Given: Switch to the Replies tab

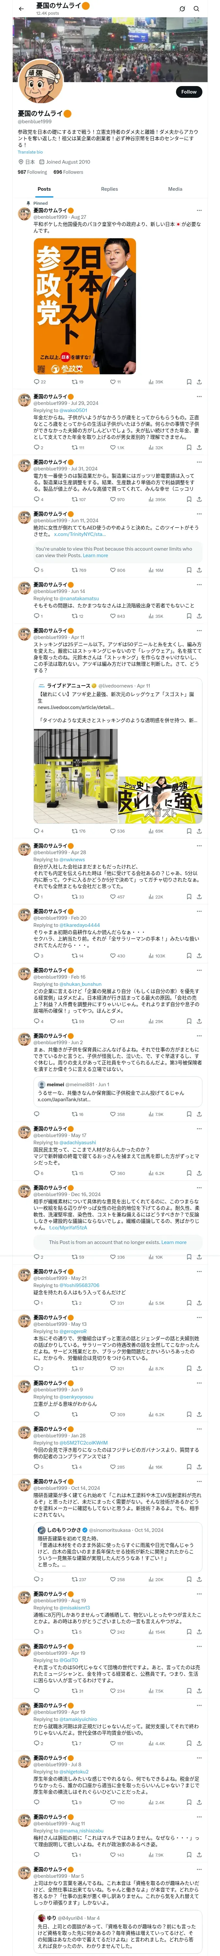Looking at the screenshot, I should [x=109, y=189].
